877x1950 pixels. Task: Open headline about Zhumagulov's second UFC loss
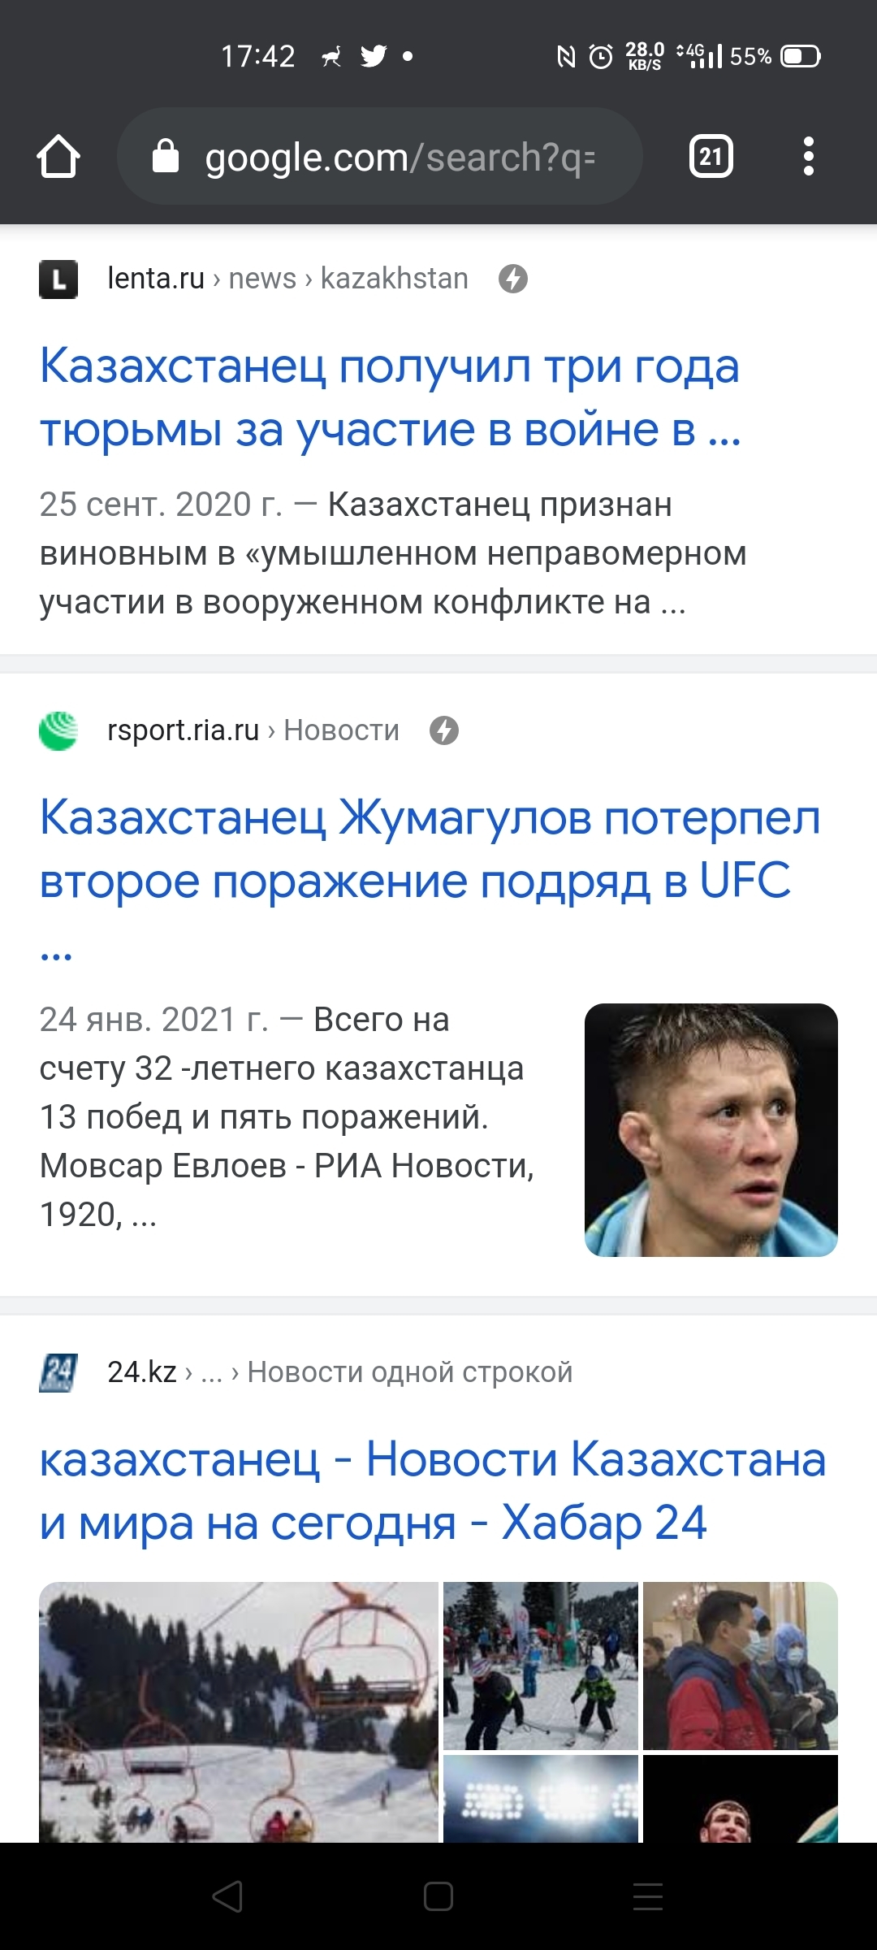pyautogui.click(x=429, y=849)
